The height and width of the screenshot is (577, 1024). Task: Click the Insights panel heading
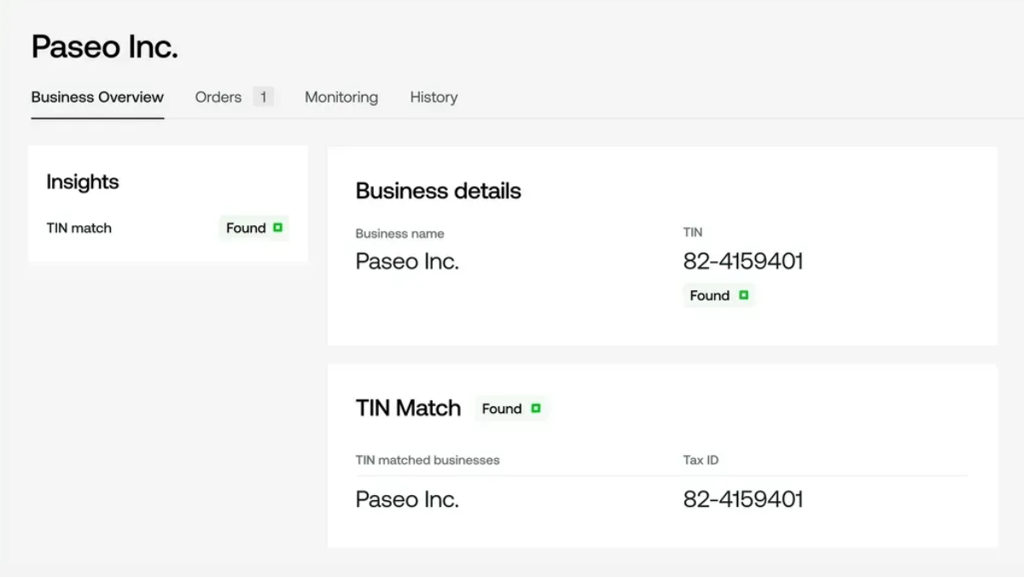83,182
